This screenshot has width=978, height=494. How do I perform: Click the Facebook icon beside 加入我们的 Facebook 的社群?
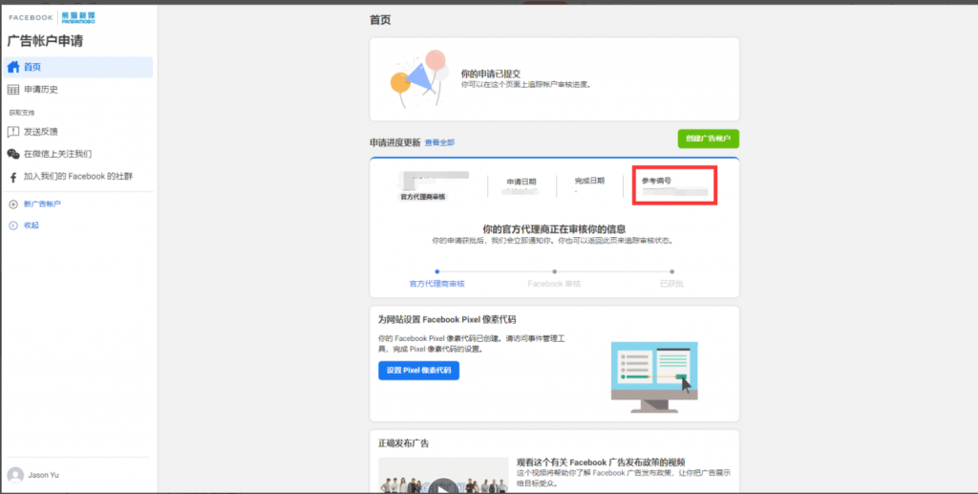coord(13,177)
